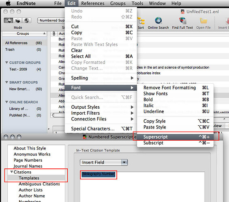Viewport: 229px width, 202px height.
Task: Choose Copy from the Edit menu
Action: pyautogui.click(x=101, y=33)
